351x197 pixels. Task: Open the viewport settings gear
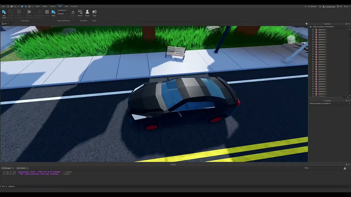tap(307, 24)
